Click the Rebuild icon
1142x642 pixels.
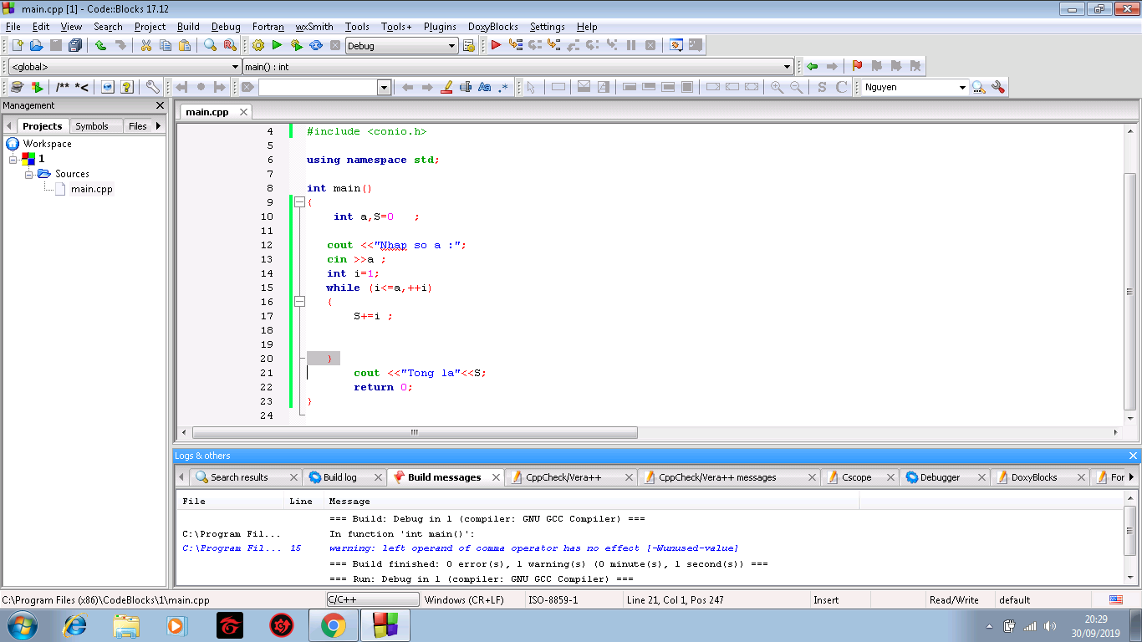click(316, 45)
